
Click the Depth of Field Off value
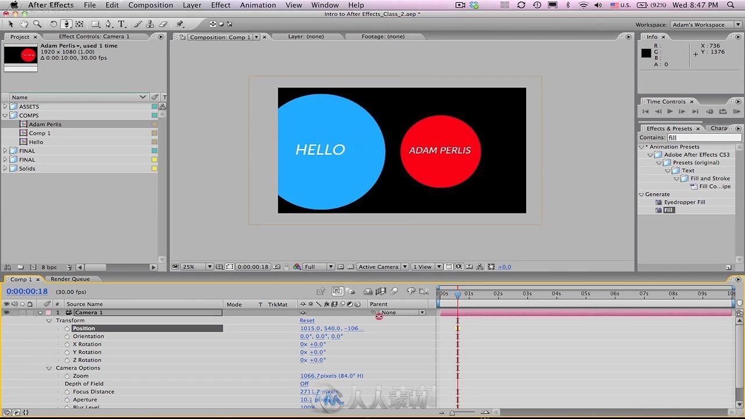[x=304, y=384]
